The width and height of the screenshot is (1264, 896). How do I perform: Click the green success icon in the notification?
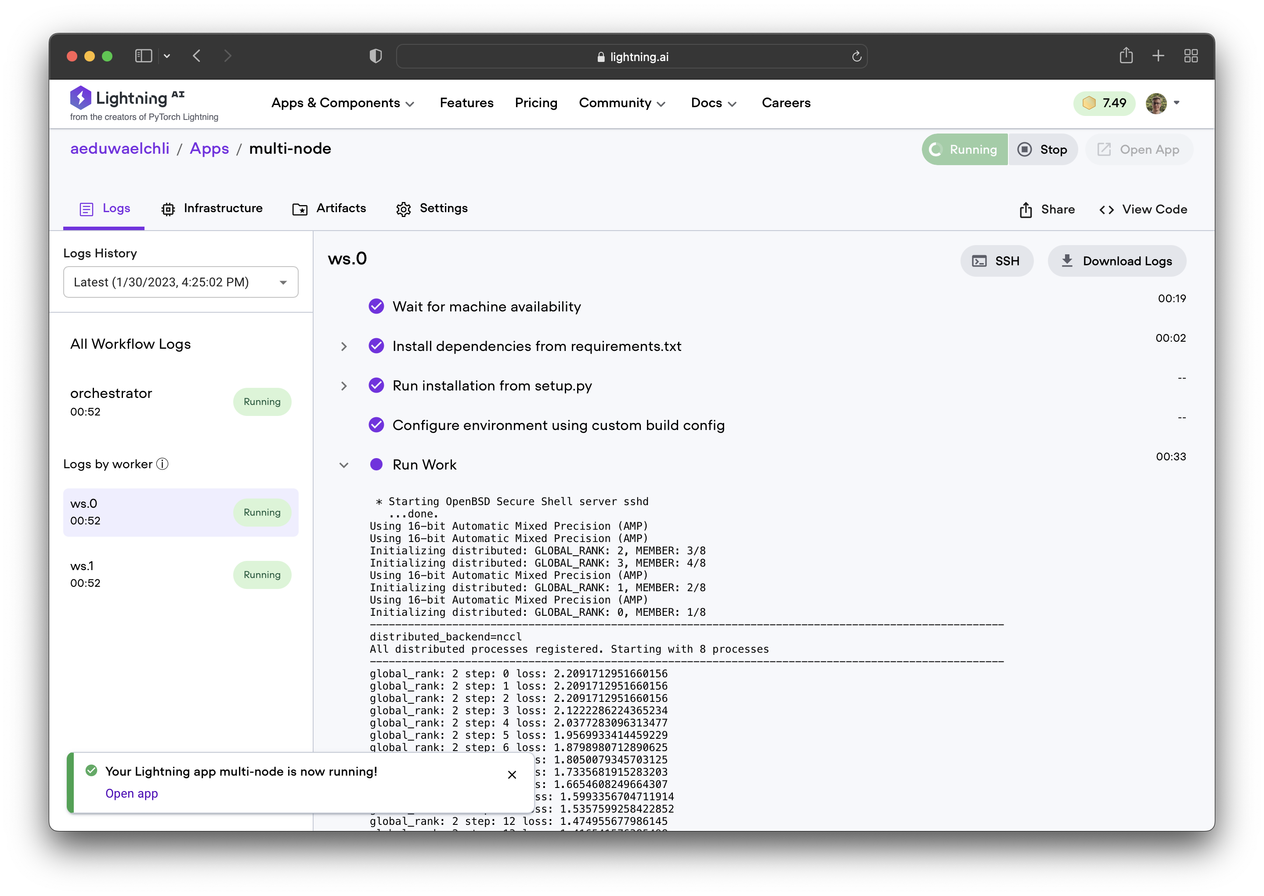[92, 771]
